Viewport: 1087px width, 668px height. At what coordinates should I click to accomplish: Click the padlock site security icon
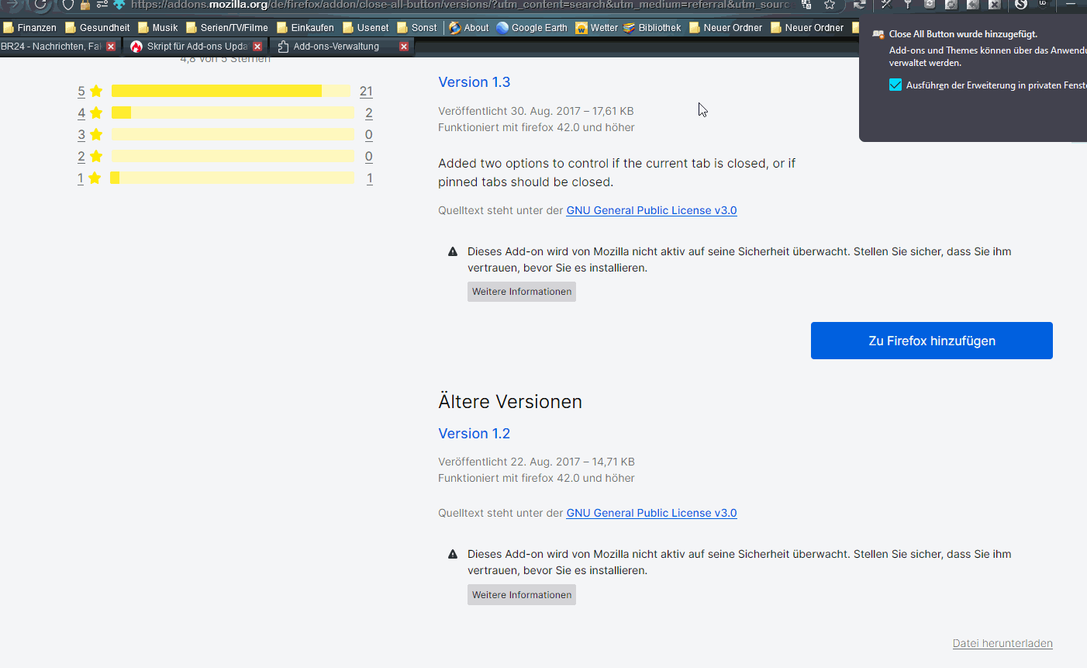[85, 5]
